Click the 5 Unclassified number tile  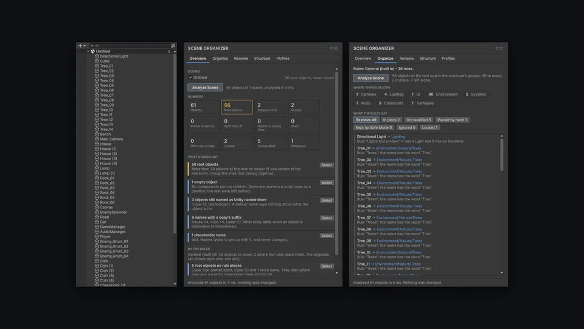270,143
